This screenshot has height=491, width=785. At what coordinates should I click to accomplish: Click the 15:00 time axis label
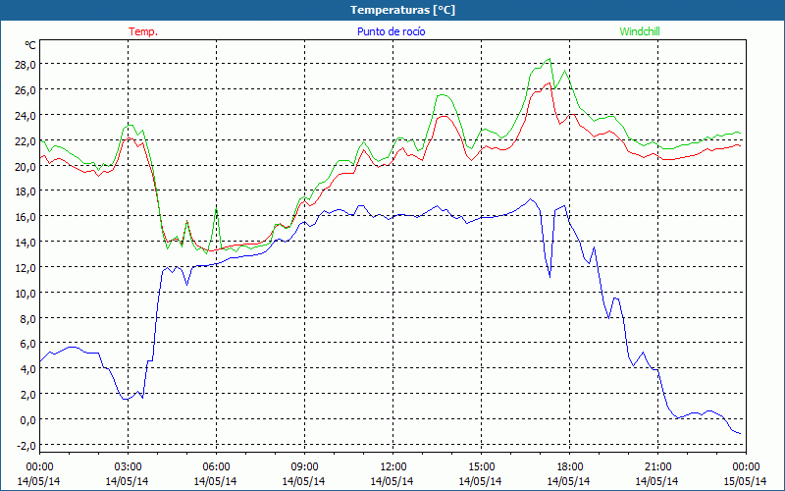(481, 467)
